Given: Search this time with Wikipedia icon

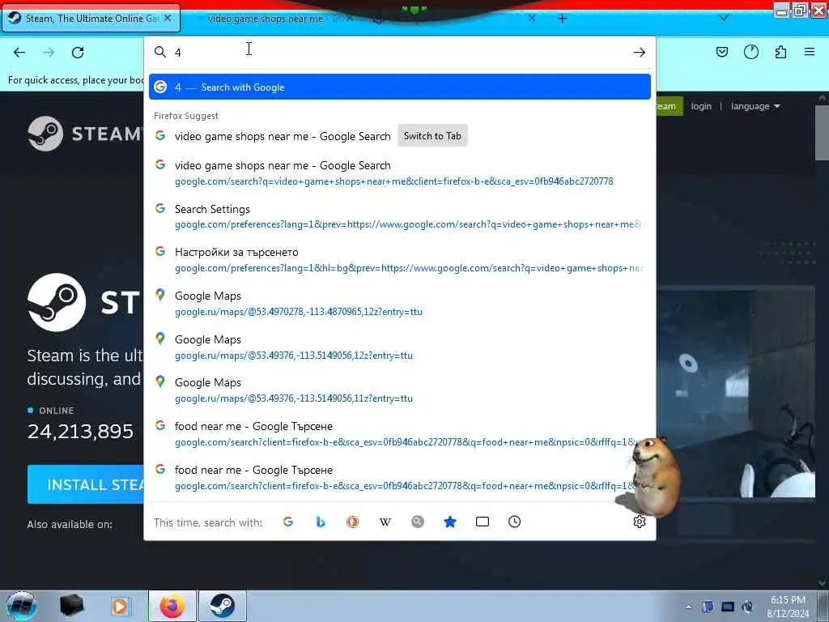Looking at the screenshot, I should pos(385,522).
